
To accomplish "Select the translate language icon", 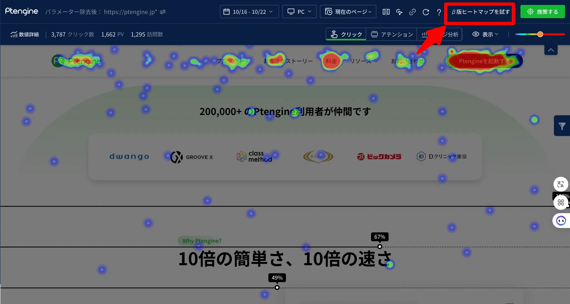I will tap(561, 184).
